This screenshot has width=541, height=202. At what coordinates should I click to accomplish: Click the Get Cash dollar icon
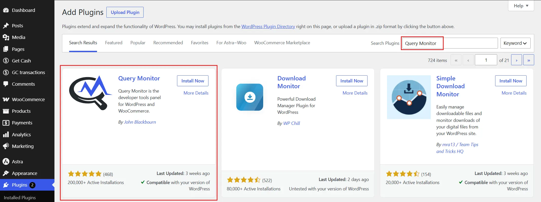pos(6,61)
